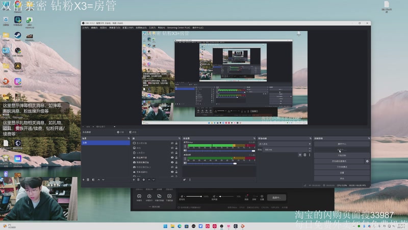Open virtual camera settings gear icon

click(x=367, y=161)
